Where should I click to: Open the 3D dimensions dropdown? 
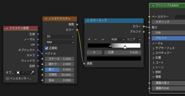coord(59,37)
